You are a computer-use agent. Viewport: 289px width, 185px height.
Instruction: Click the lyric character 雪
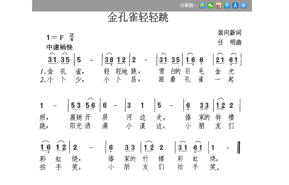click(x=162, y=71)
